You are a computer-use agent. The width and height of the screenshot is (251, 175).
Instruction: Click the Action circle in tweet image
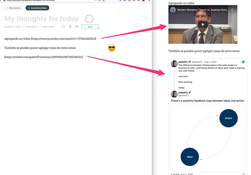pyautogui.click(x=228, y=118)
